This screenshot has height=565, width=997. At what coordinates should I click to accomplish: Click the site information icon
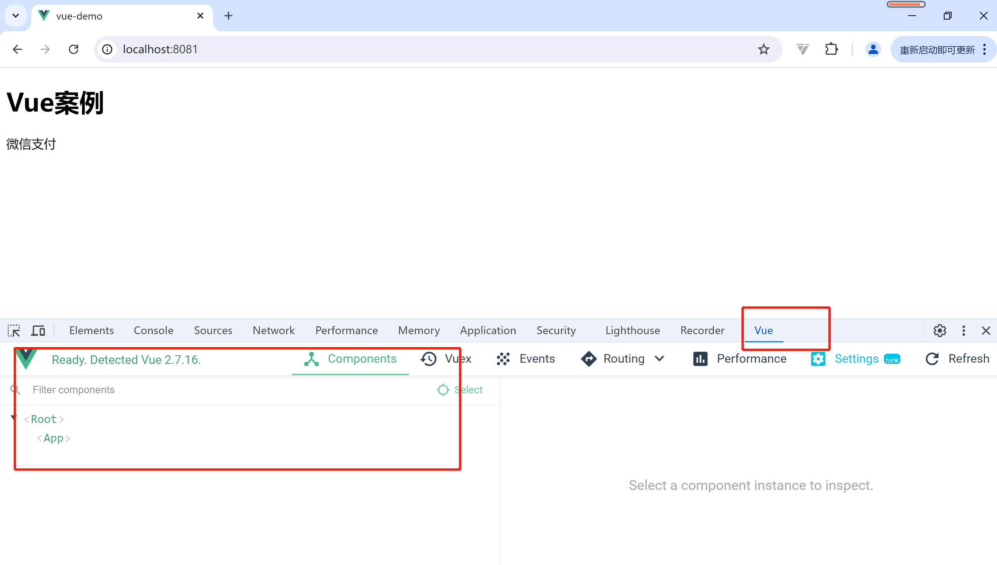click(x=107, y=49)
